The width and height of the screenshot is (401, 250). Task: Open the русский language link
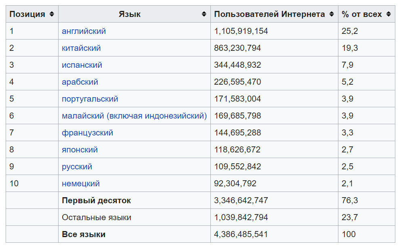(77, 167)
